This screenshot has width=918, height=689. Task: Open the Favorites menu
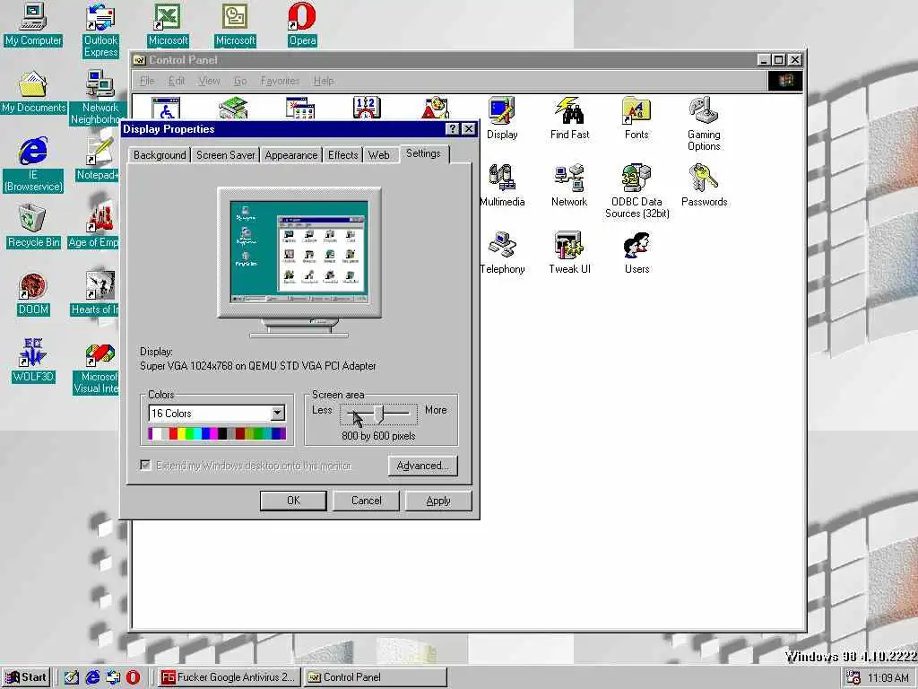(280, 81)
